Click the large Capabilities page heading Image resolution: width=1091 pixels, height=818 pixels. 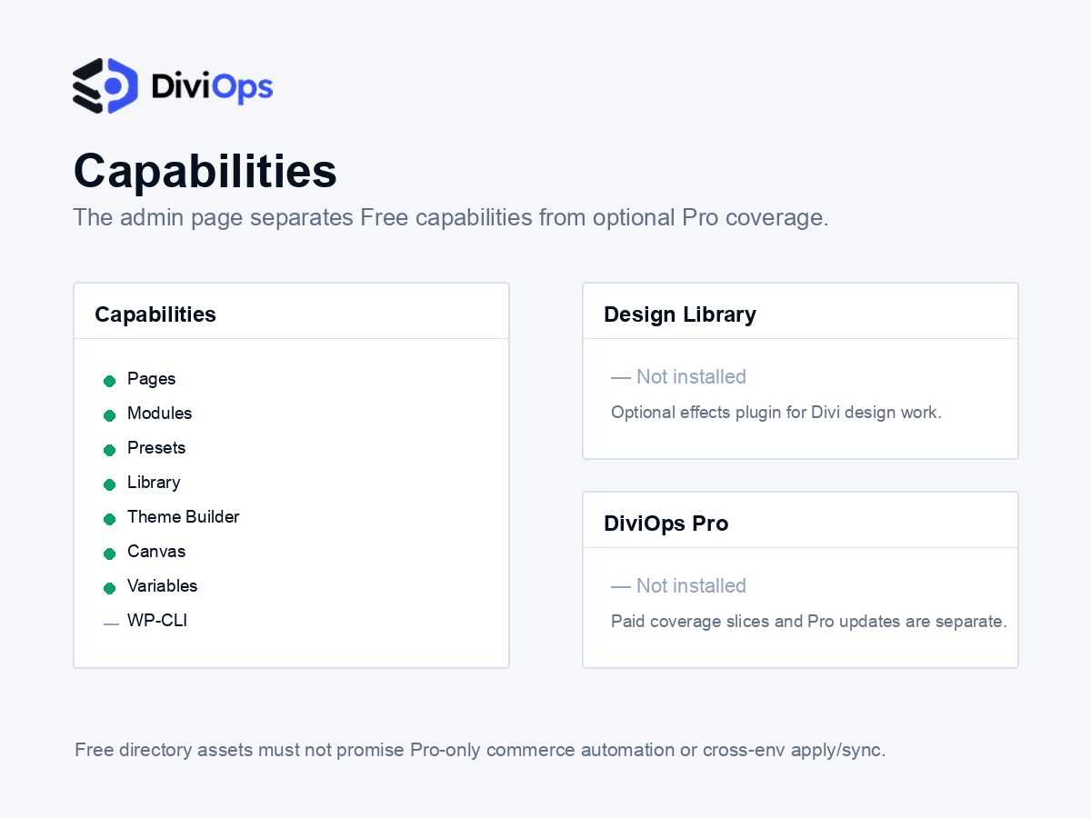[205, 170]
